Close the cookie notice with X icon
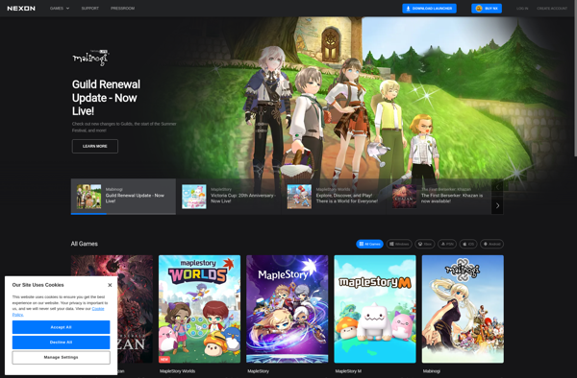This screenshot has height=378, width=577. coord(110,285)
